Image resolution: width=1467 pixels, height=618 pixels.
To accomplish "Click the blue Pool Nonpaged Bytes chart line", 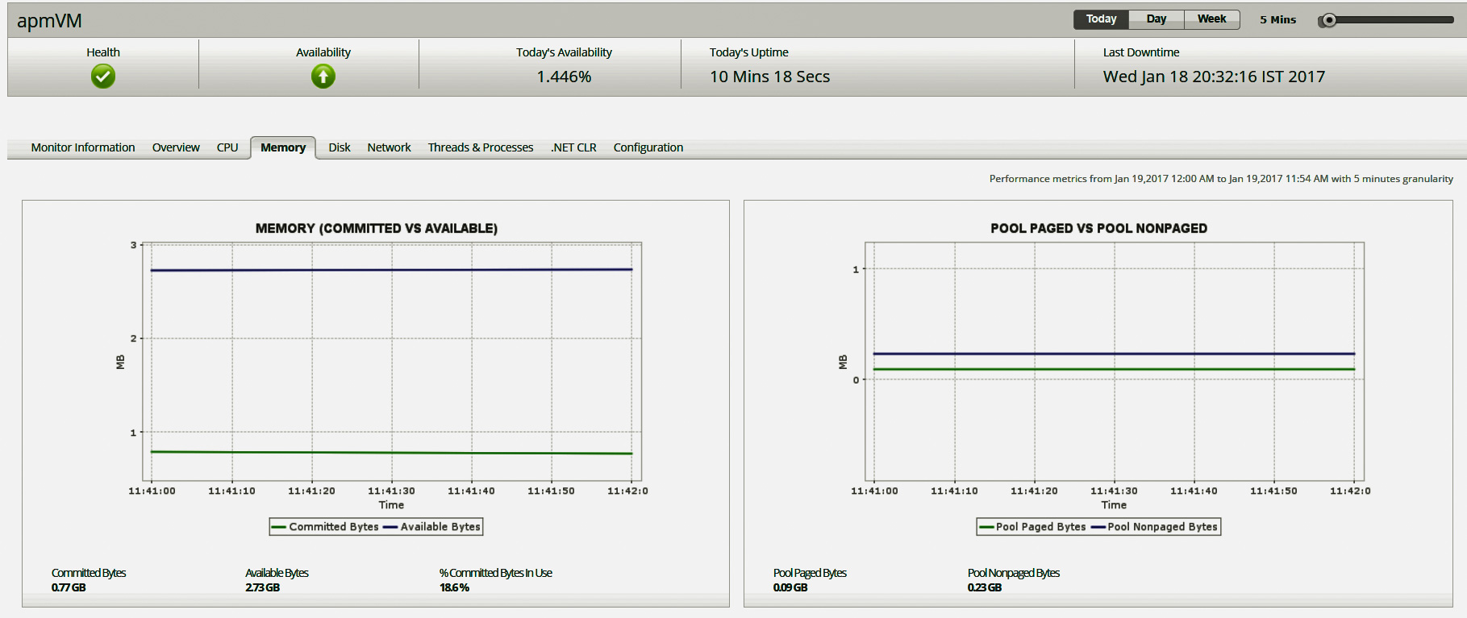I will coord(1114,354).
